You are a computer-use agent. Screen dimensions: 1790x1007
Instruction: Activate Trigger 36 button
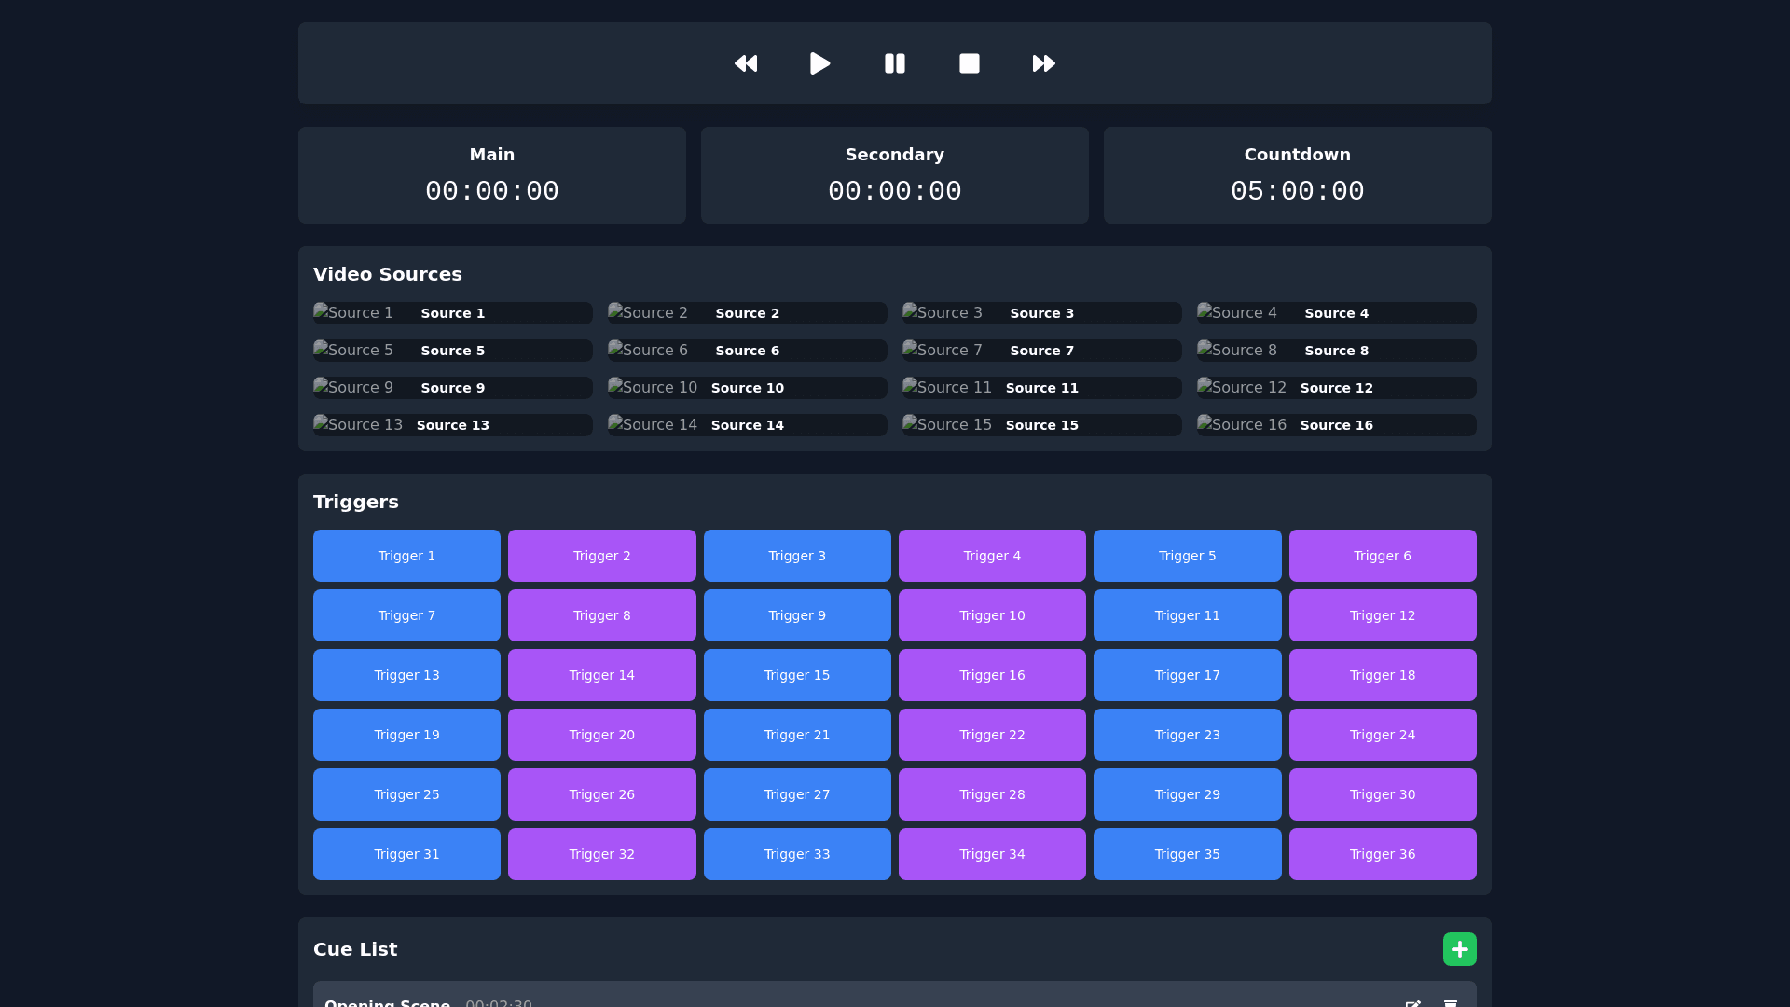[x=1382, y=854]
